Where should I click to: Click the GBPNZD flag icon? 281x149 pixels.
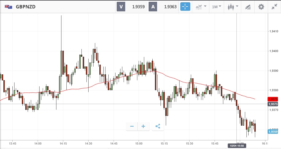(x=8, y=7)
